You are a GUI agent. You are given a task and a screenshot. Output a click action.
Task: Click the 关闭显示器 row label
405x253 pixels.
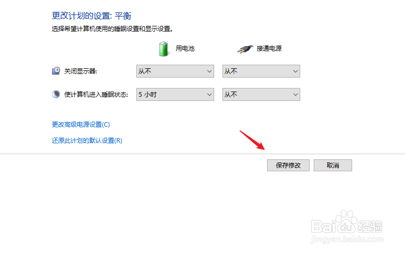point(80,71)
